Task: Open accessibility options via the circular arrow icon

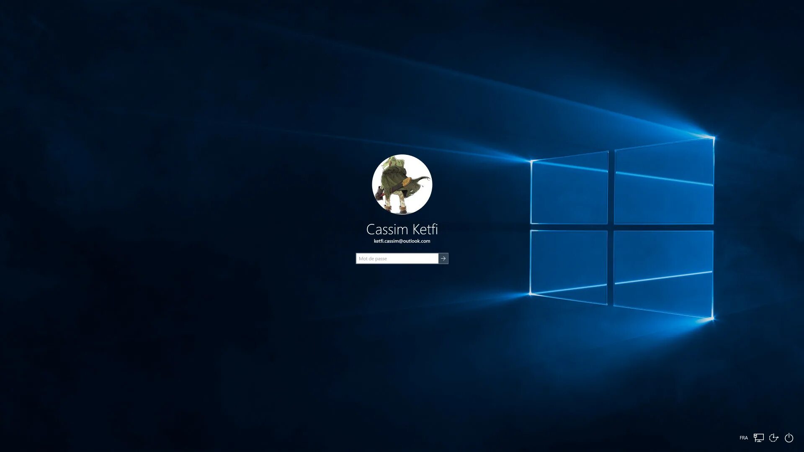Action: tap(774, 438)
